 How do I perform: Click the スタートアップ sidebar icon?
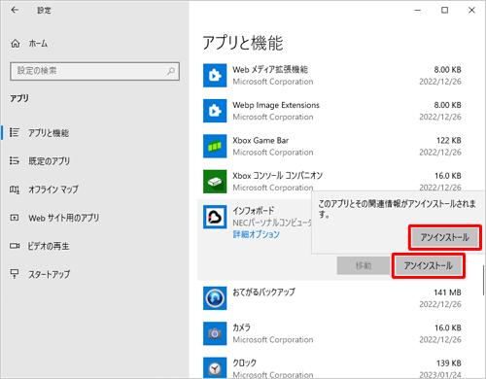tap(15, 274)
